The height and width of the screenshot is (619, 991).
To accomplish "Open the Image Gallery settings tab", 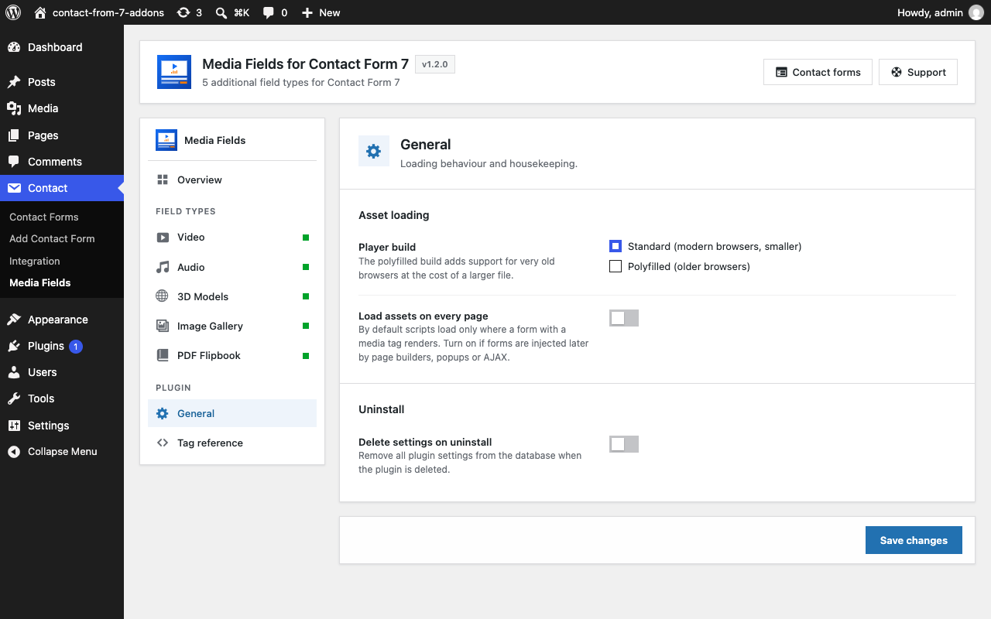I will pyautogui.click(x=232, y=326).
